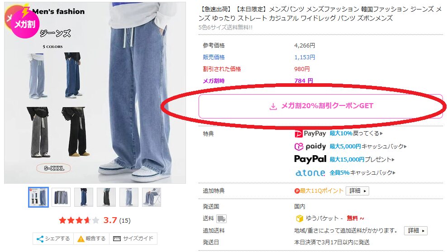The height and width of the screenshot is (252, 447).
Task: Click the atone logo
Action: pos(310,173)
